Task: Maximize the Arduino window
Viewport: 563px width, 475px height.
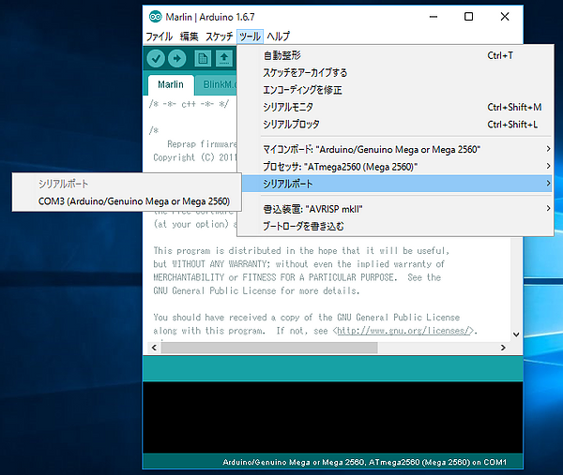Action: (x=468, y=17)
